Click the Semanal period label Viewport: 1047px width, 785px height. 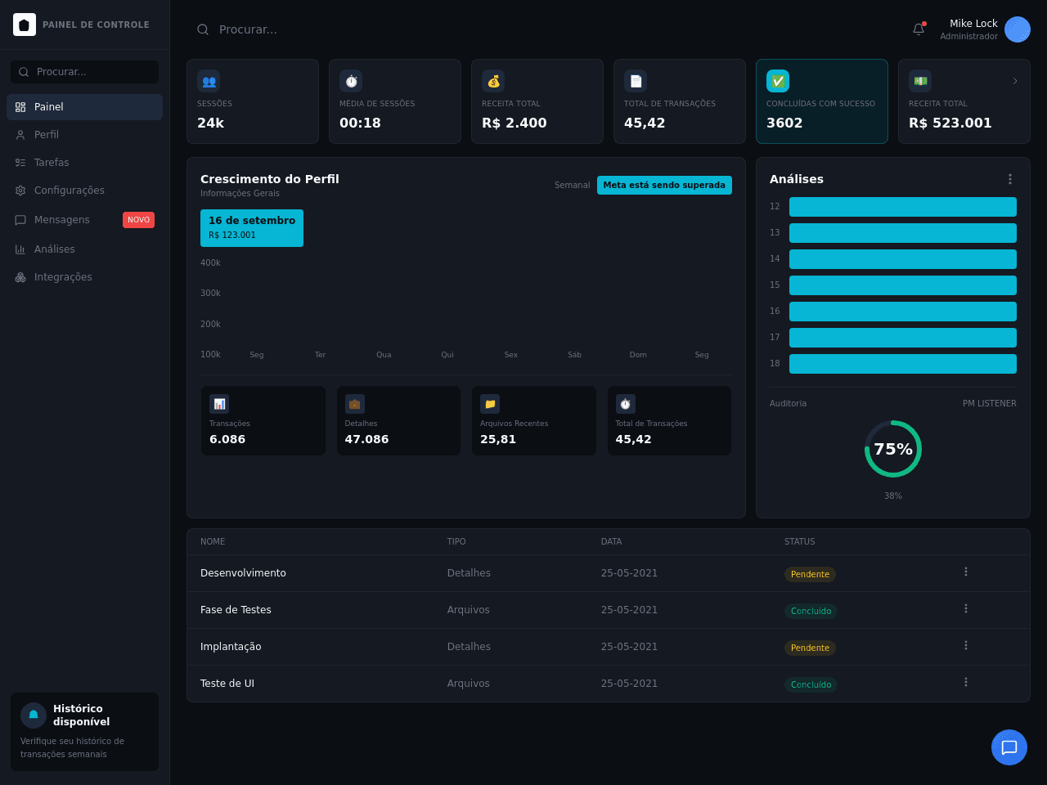[x=572, y=186]
